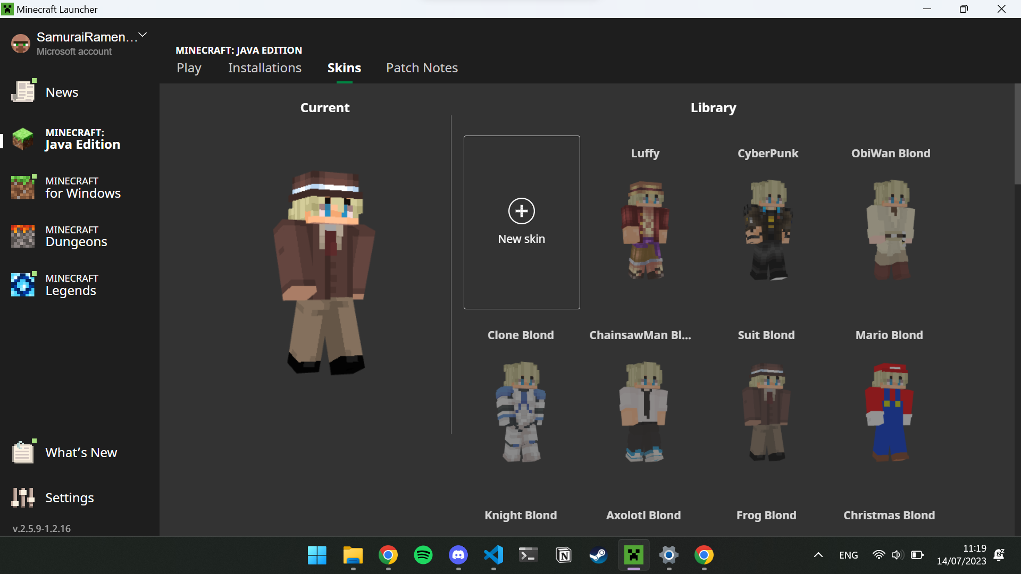The width and height of the screenshot is (1021, 574).
Task: Click the launcher version number text
Action: click(x=41, y=528)
